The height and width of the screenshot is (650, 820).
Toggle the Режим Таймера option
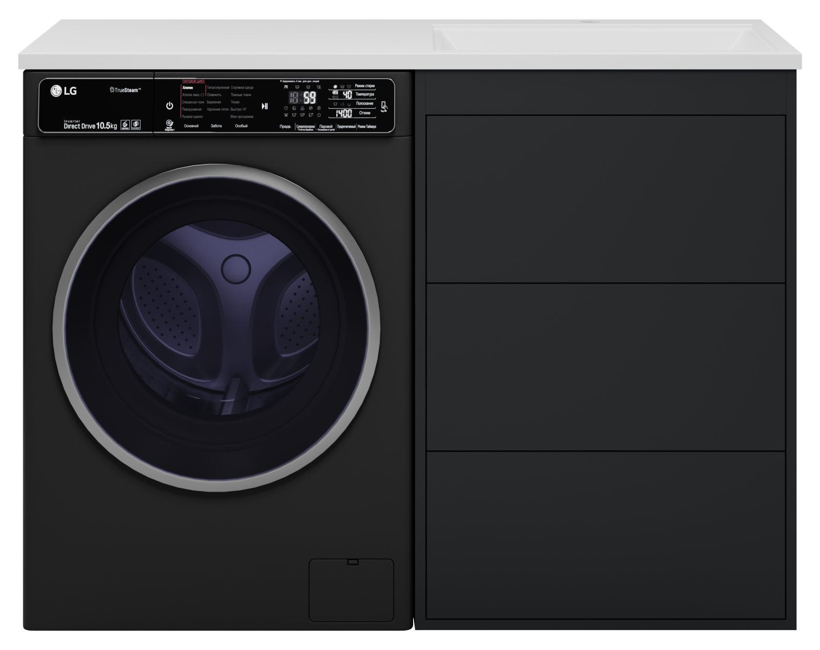(367, 127)
